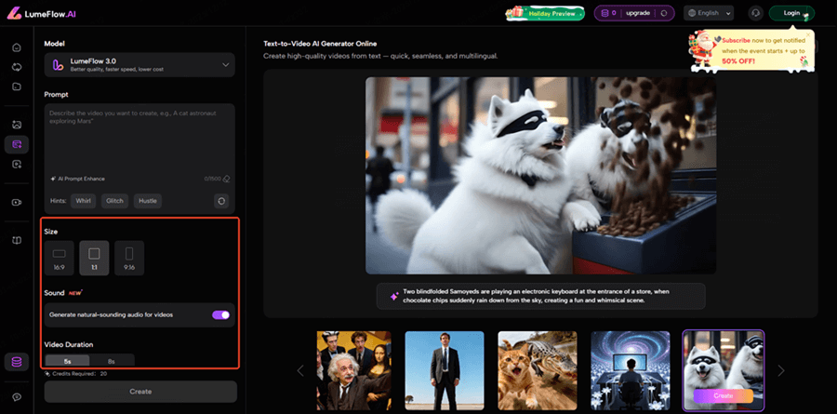Select the highlighted text-to-video sidebar icon

[x=17, y=144]
